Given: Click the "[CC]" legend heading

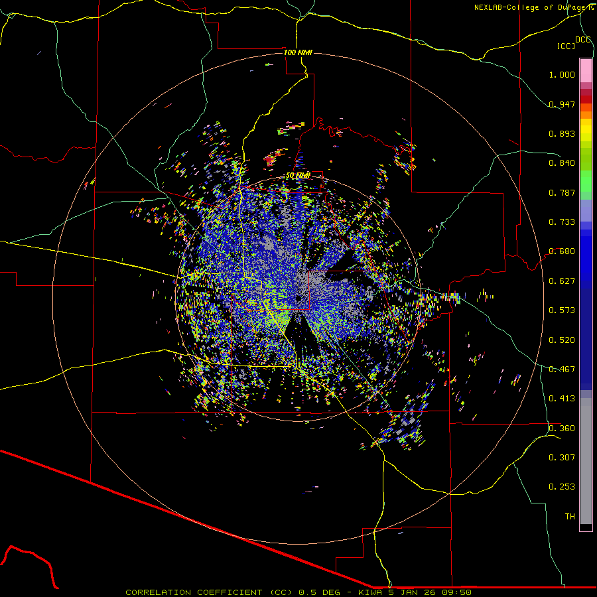Looking at the screenshot, I should (x=566, y=46).
